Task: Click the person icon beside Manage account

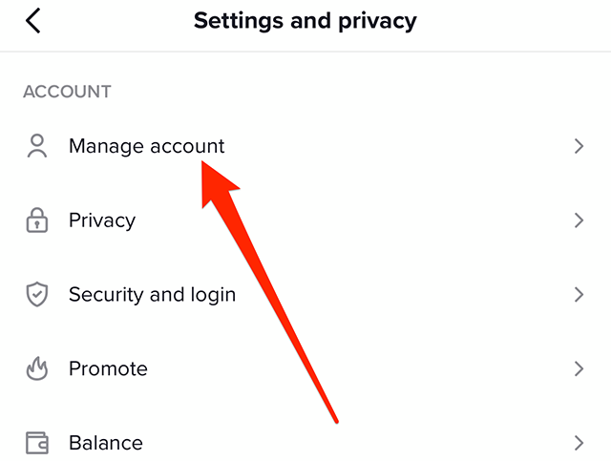Action: point(37,146)
